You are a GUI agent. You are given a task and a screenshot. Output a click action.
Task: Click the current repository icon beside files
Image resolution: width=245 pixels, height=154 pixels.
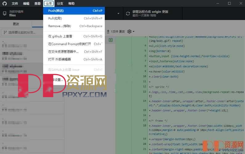(x=5, y=14)
